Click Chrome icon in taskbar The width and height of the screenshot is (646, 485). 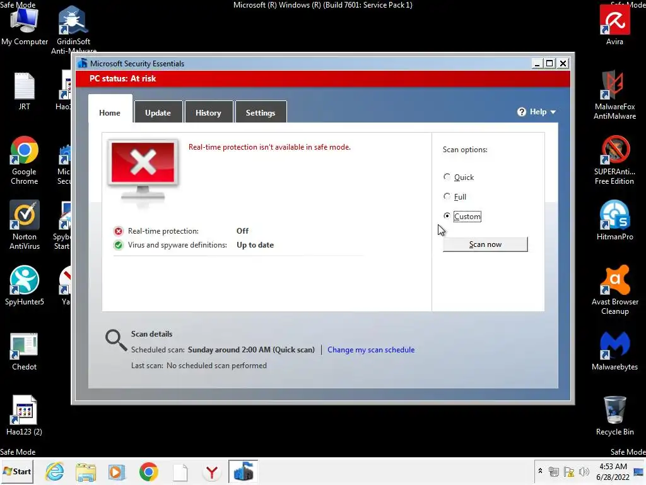[x=149, y=472]
